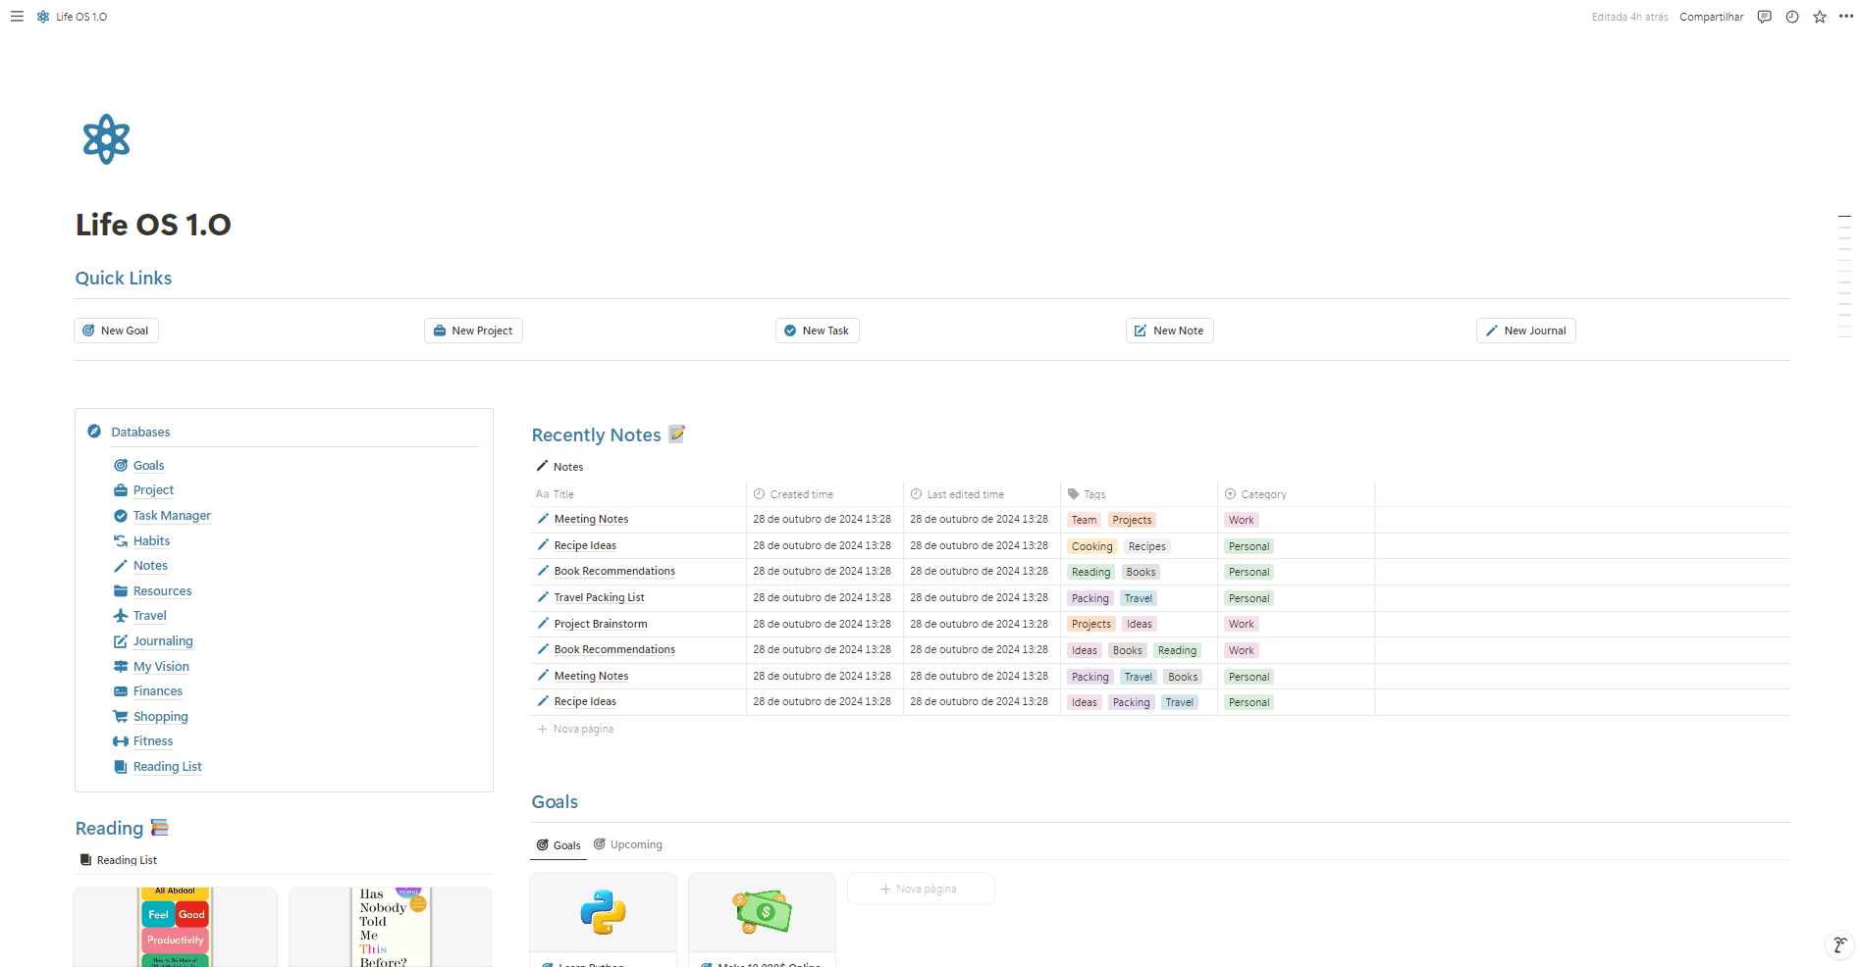The image size is (1860, 967).
Task: Click the New Note button
Action: click(1169, 331)
